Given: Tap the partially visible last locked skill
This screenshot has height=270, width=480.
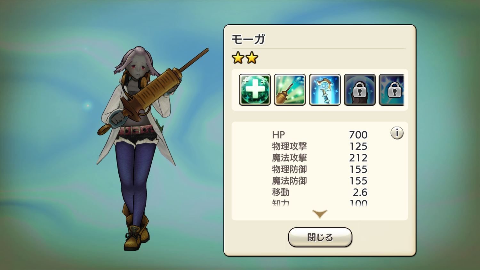Looking at the screenshot, I should tap(392, 90).
